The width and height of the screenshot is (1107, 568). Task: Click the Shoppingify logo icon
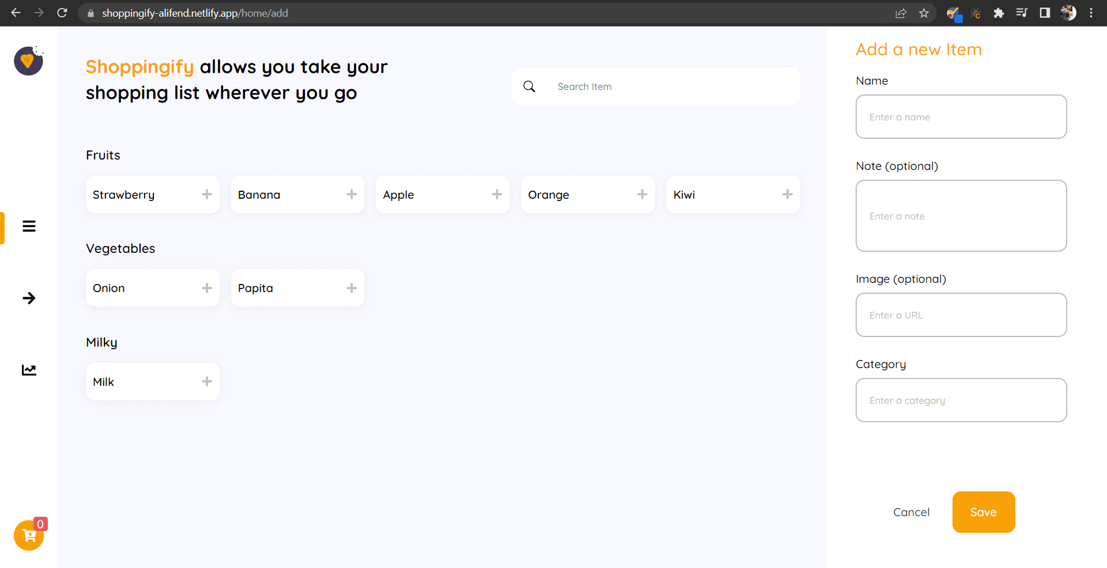(x=28, y=61)
